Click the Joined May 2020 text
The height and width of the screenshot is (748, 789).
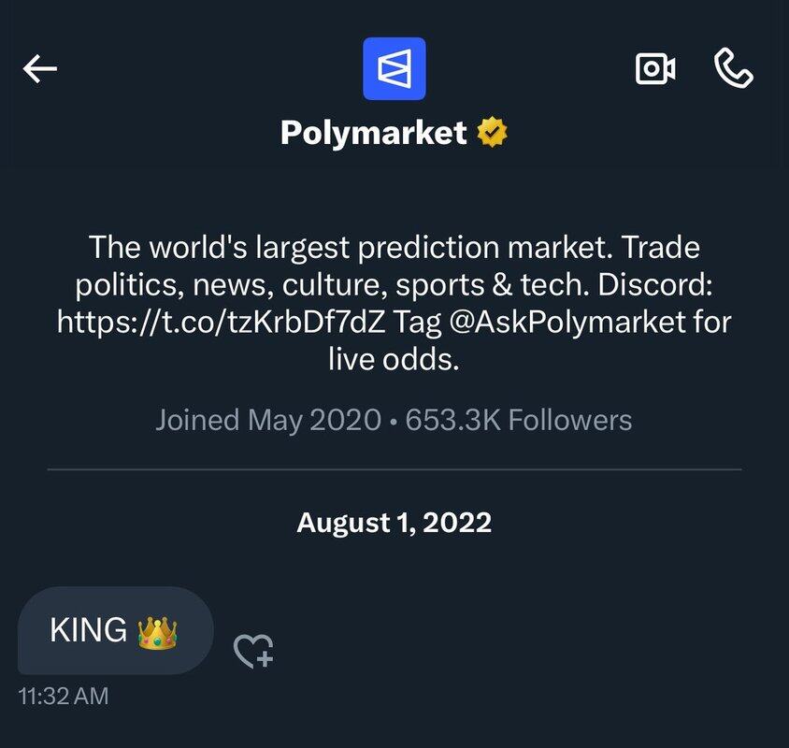[x=267, y=420]
